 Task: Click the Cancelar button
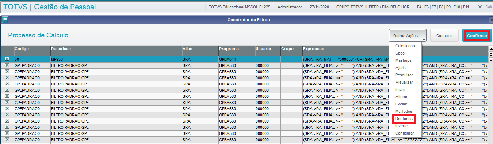coord(444,36)
